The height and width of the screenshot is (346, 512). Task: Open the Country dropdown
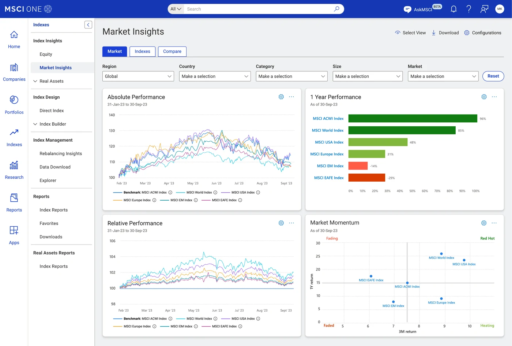[215, 76]
